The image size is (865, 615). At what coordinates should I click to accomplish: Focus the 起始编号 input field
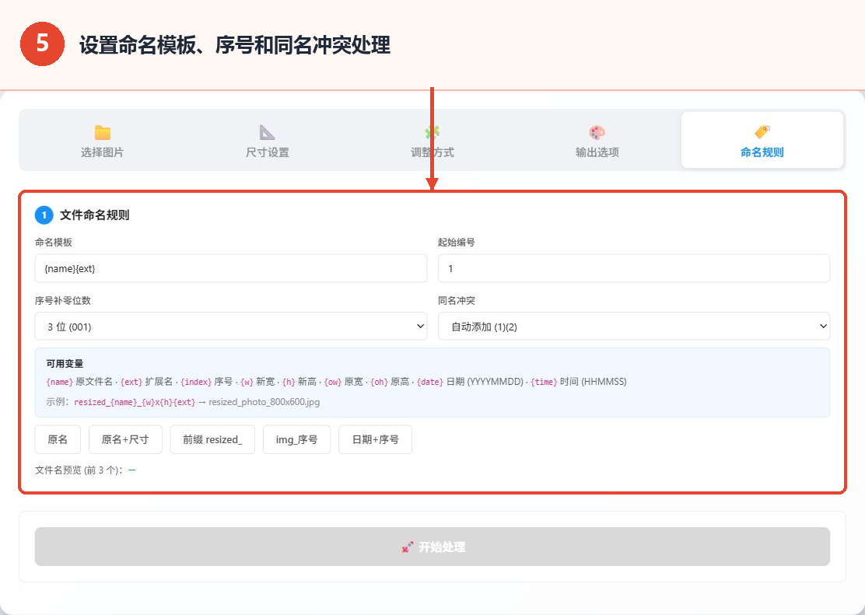click(x=634, y=268)
